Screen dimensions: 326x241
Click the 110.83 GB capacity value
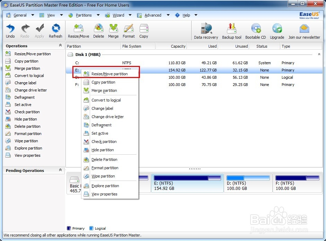click(x=177, y=63)
